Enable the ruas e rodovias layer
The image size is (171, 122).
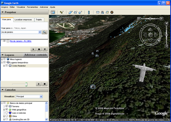point(7,112)
